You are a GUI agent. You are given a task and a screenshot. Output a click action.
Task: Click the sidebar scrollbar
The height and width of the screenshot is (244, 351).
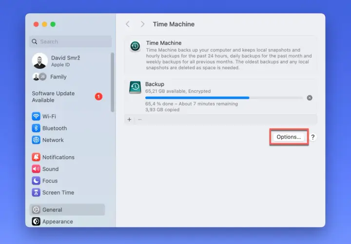pyautogui.click(x=113, y=82)
